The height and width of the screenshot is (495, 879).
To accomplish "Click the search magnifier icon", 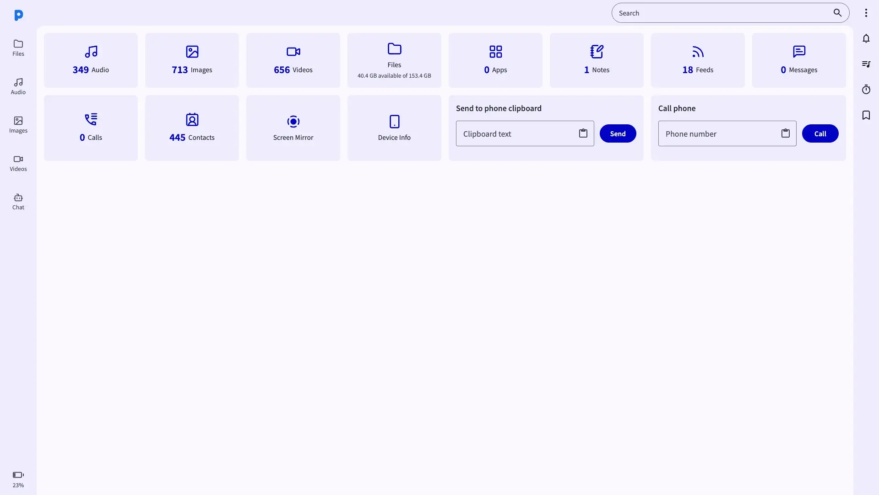I will coord(837,12).
